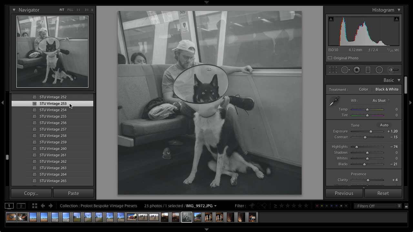Click the main window button 1

coord(9,206)
